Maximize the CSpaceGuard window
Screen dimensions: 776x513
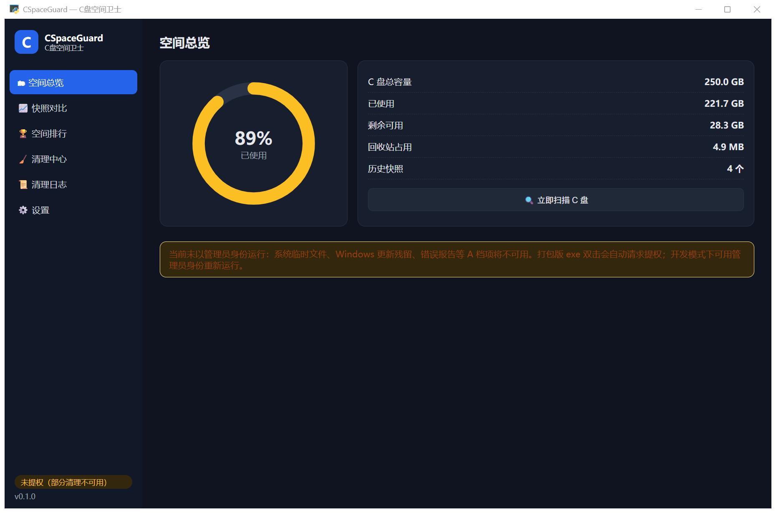coord(727,9)
